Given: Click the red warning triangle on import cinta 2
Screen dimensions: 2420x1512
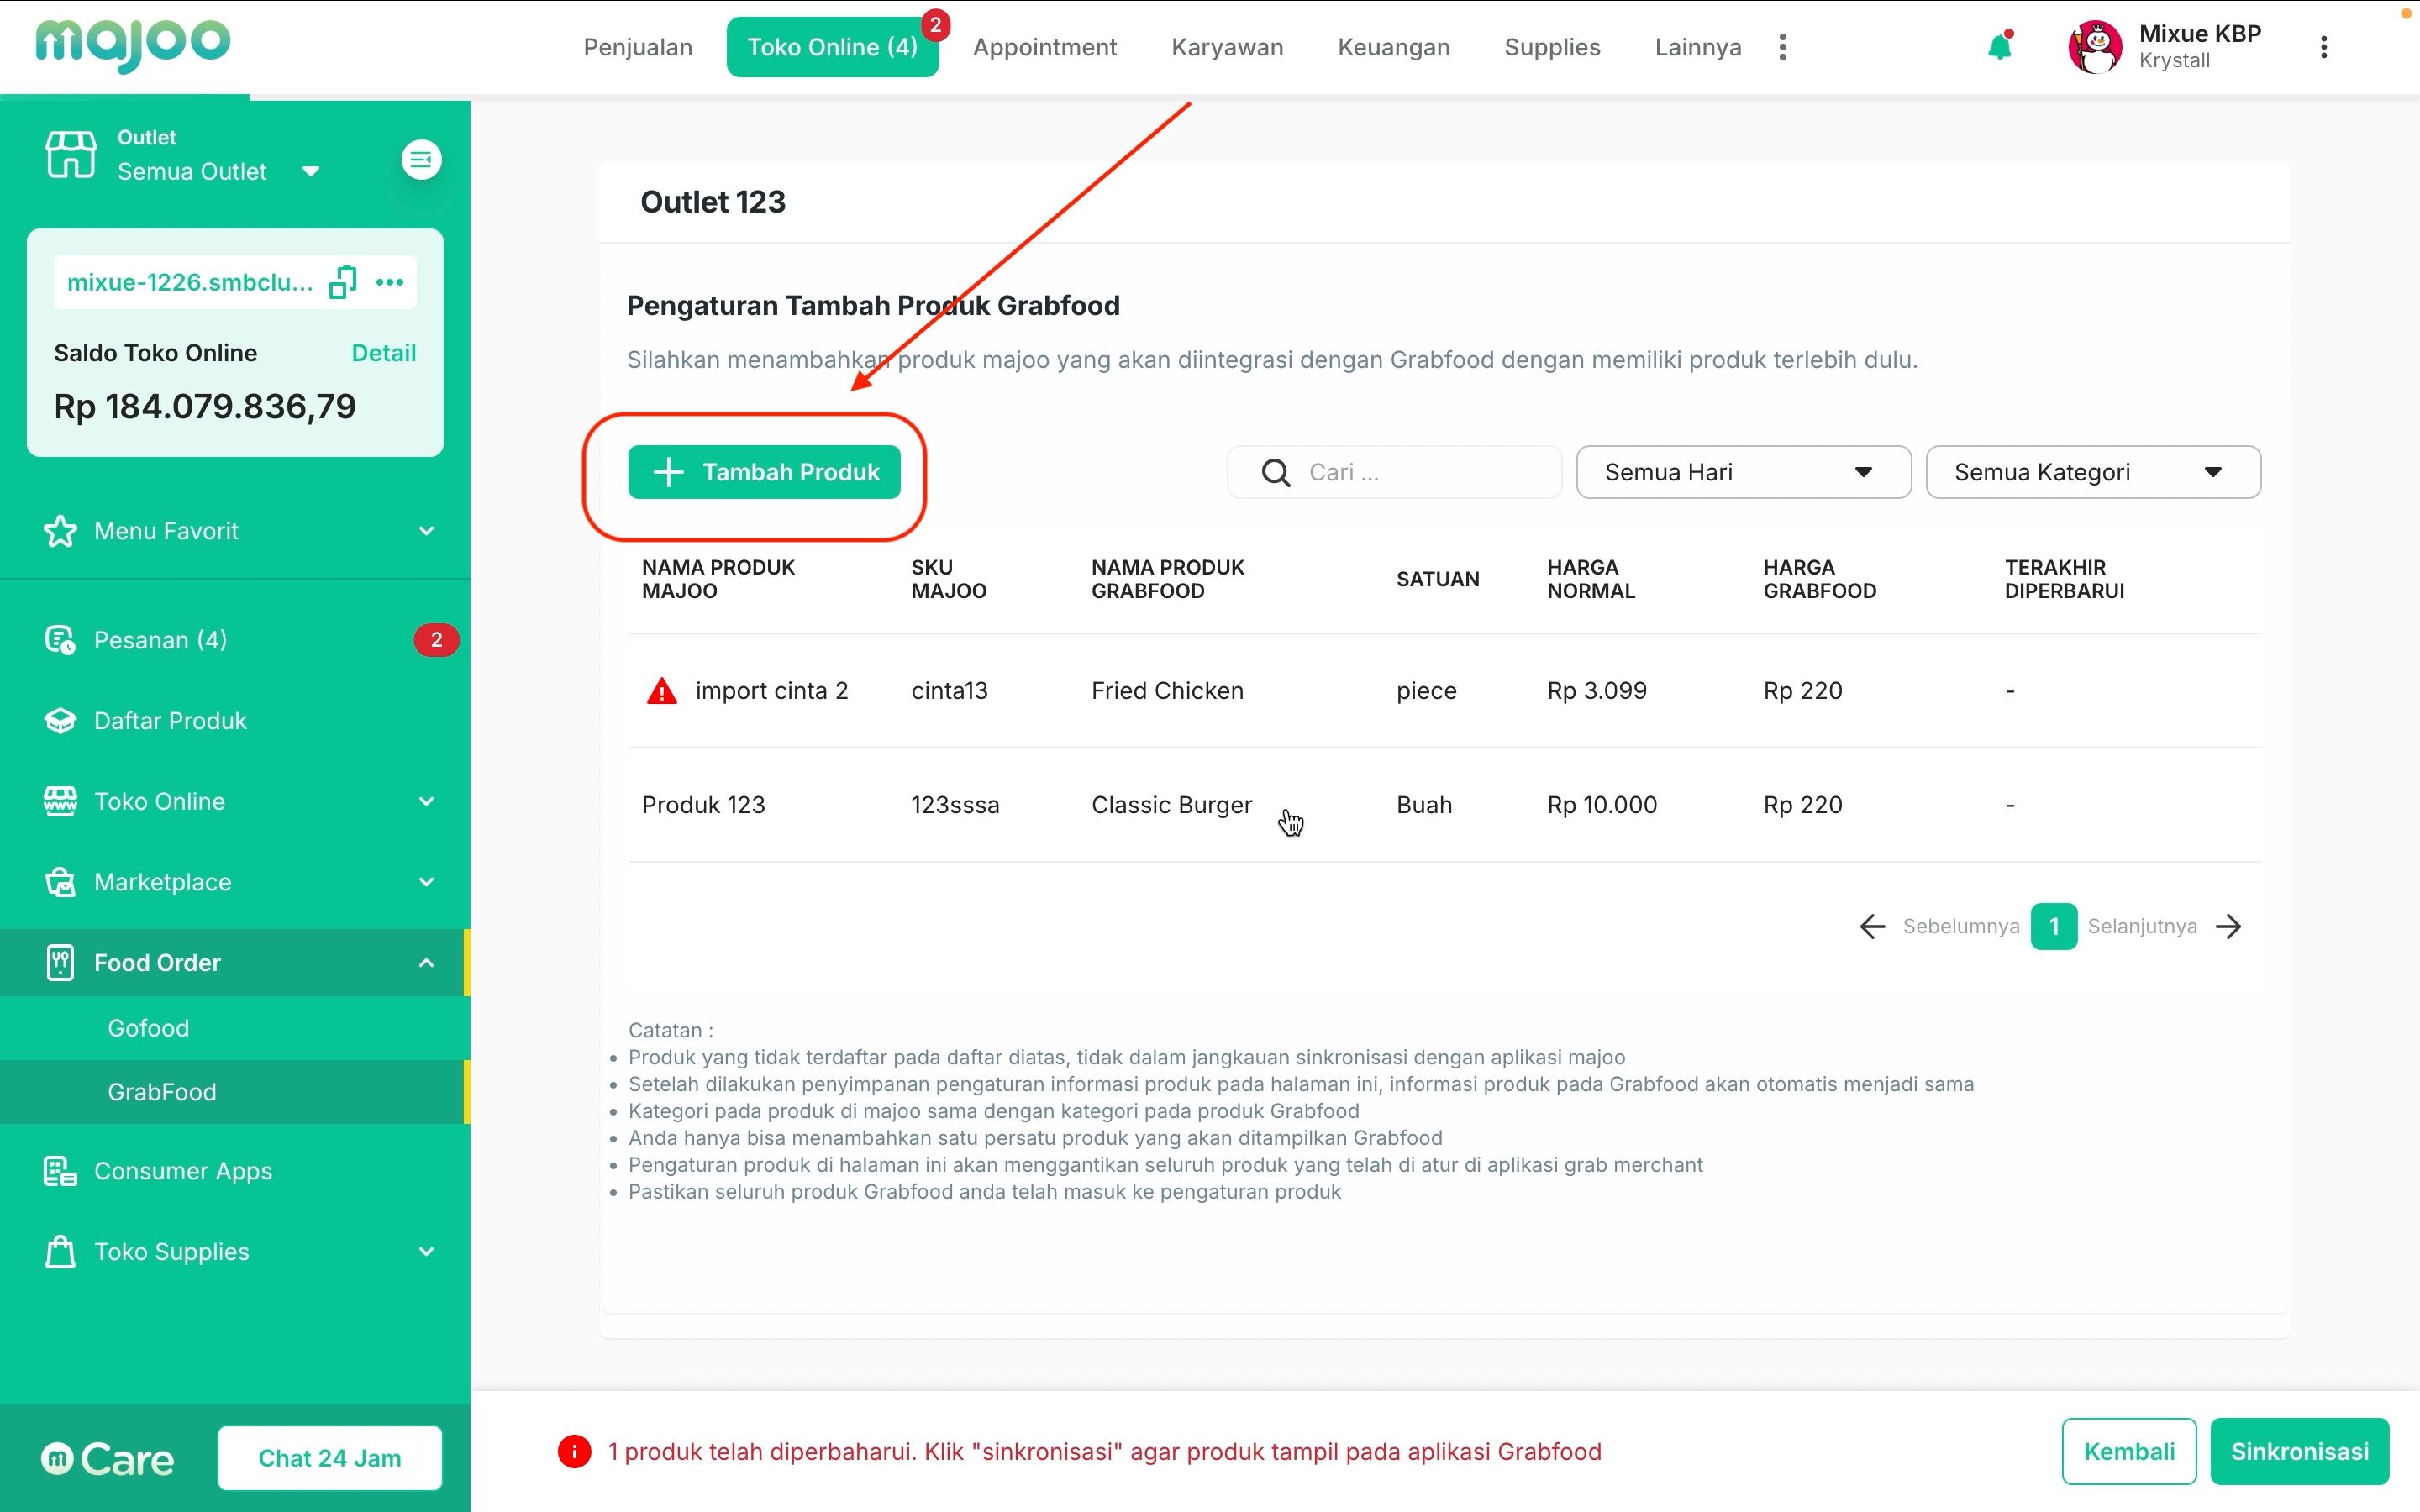Looking at the screenshot, I should (x=662, y=691).
